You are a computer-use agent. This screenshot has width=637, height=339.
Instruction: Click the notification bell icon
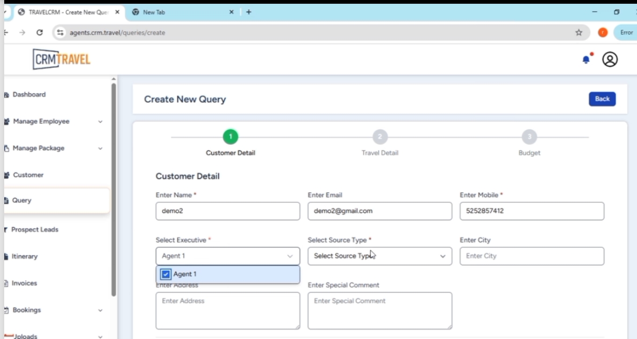click(586, 59)
